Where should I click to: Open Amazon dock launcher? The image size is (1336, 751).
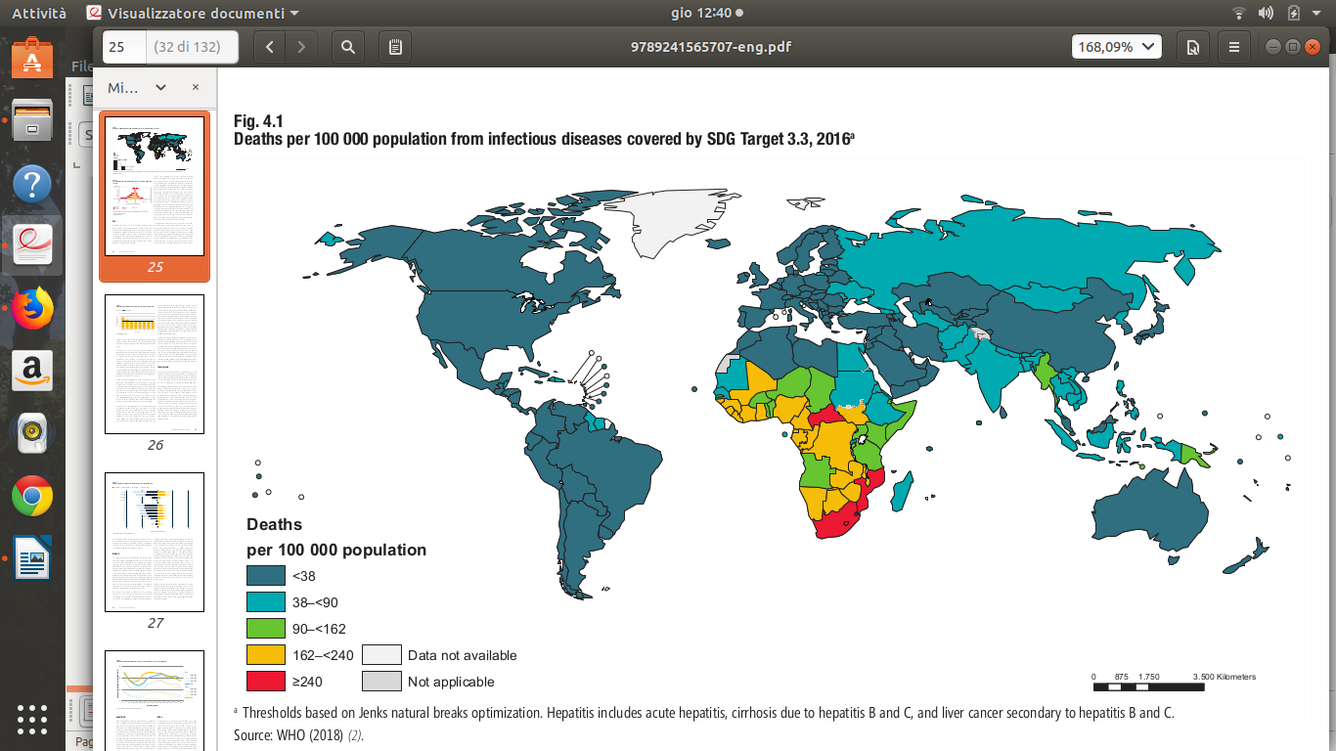coord(32,371)
